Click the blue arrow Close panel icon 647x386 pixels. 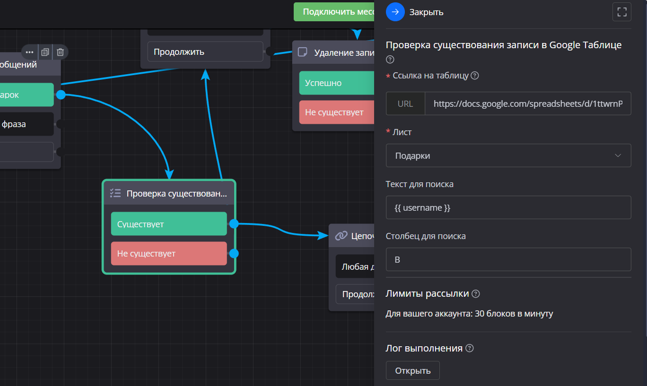(395, 12)
